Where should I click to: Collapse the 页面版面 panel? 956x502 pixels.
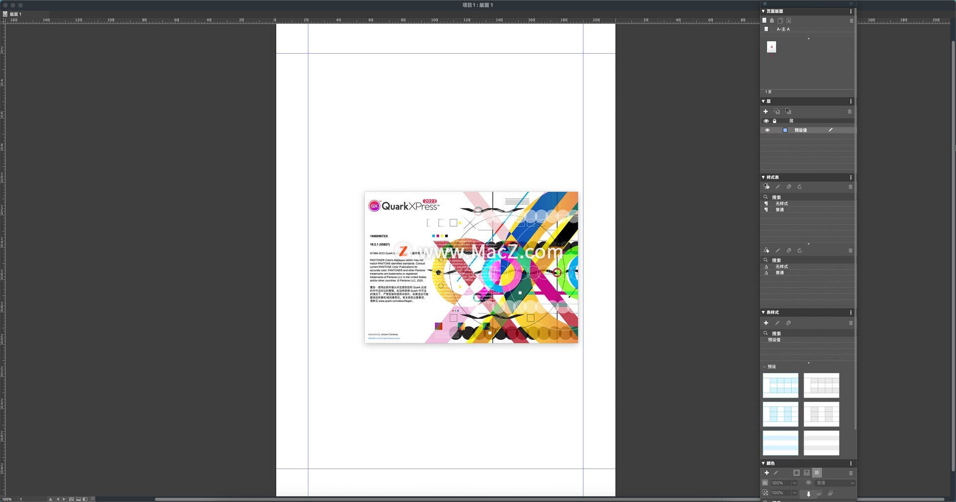pos(763,11)
